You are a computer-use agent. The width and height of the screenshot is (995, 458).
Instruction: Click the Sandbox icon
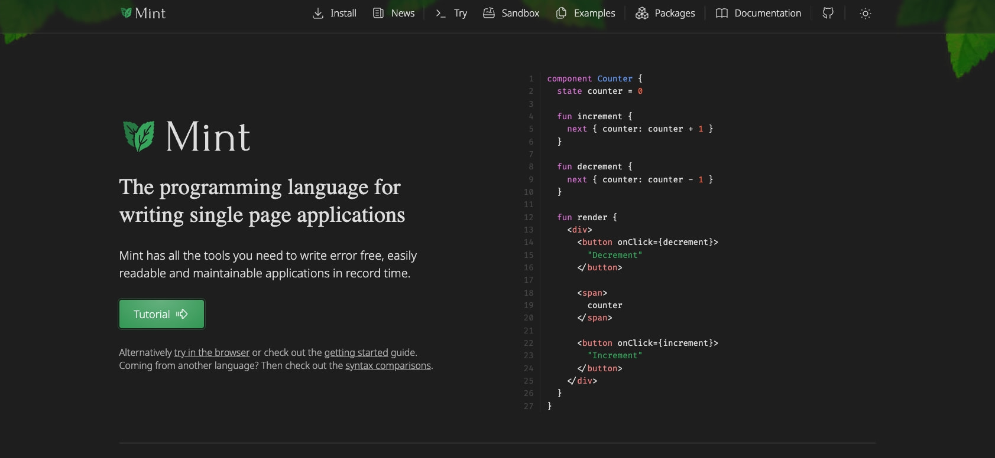(x=489, y=13)
